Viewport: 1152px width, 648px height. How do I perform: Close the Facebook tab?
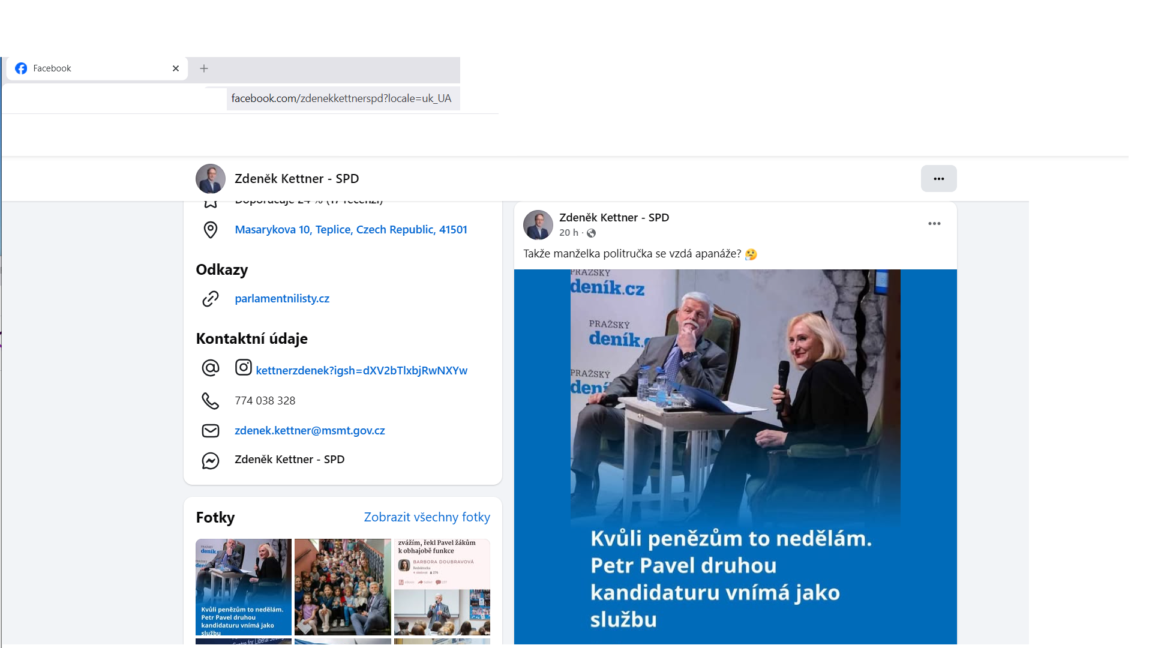176,68
